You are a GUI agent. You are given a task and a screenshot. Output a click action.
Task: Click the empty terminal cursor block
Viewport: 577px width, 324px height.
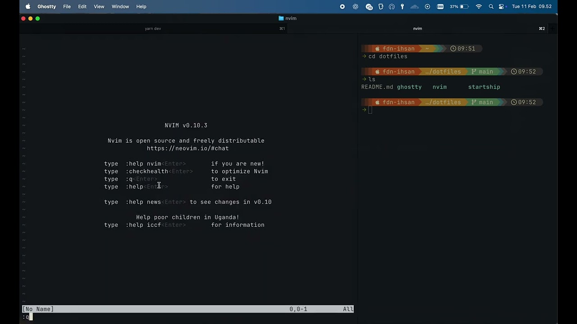(x=370, y=110)
